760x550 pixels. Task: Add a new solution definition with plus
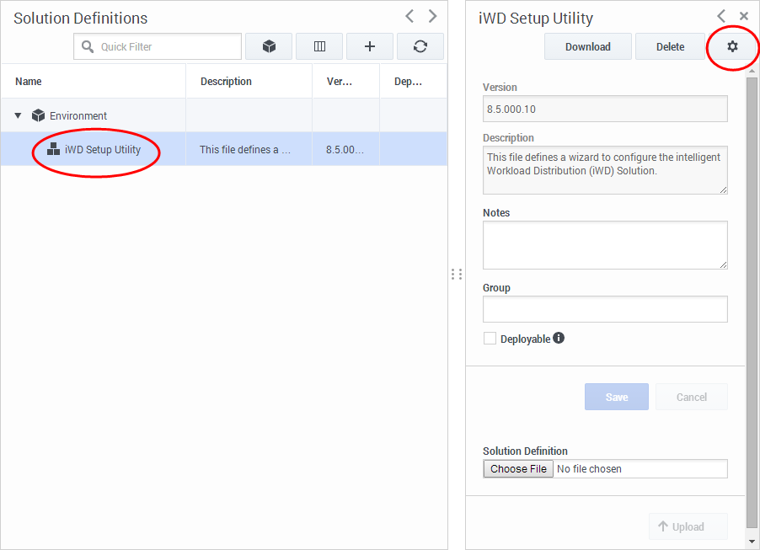click(x=370, y=46)
